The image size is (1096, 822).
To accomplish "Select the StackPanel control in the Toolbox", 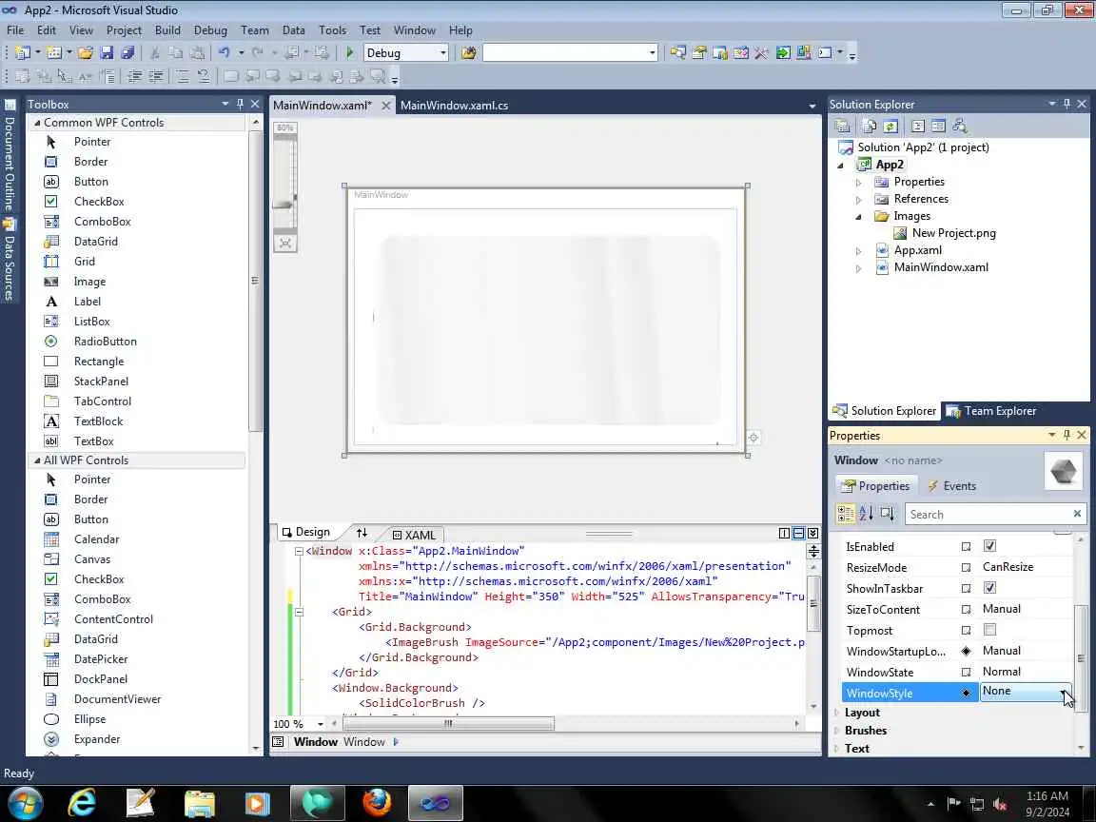I will click(102, 381).
